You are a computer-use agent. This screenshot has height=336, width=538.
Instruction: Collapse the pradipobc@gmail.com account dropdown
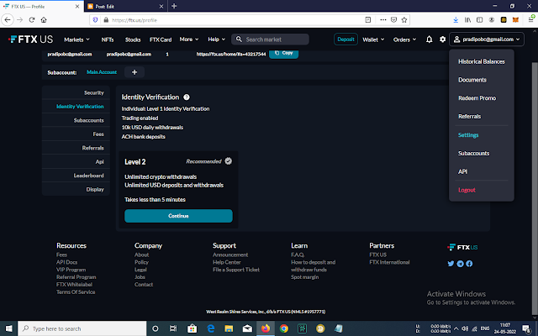coord(487,39)
